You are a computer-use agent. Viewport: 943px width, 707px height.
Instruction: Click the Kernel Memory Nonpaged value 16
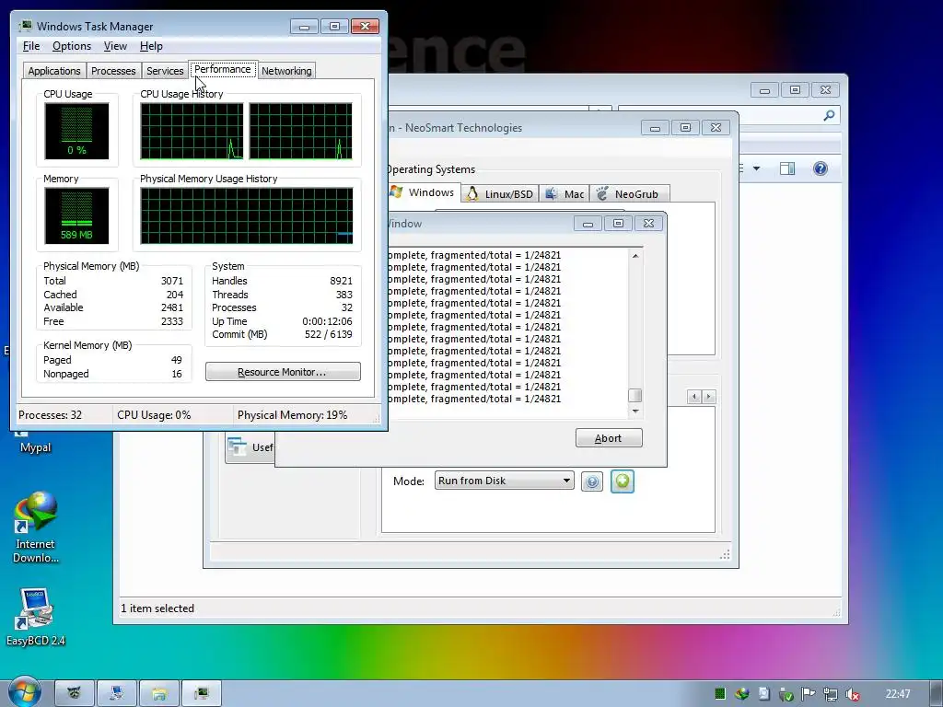(177, 374)
